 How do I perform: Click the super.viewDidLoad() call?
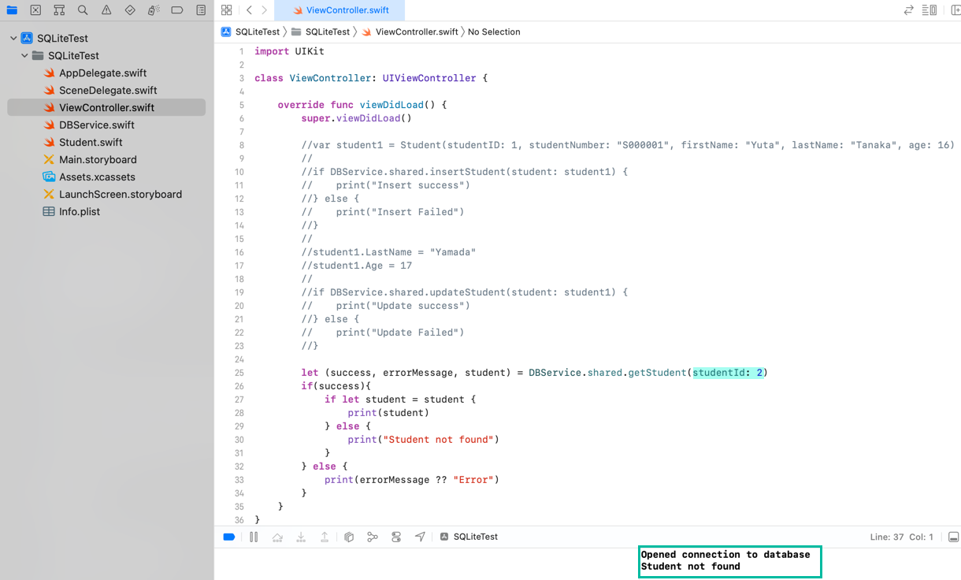pos(357,118)
